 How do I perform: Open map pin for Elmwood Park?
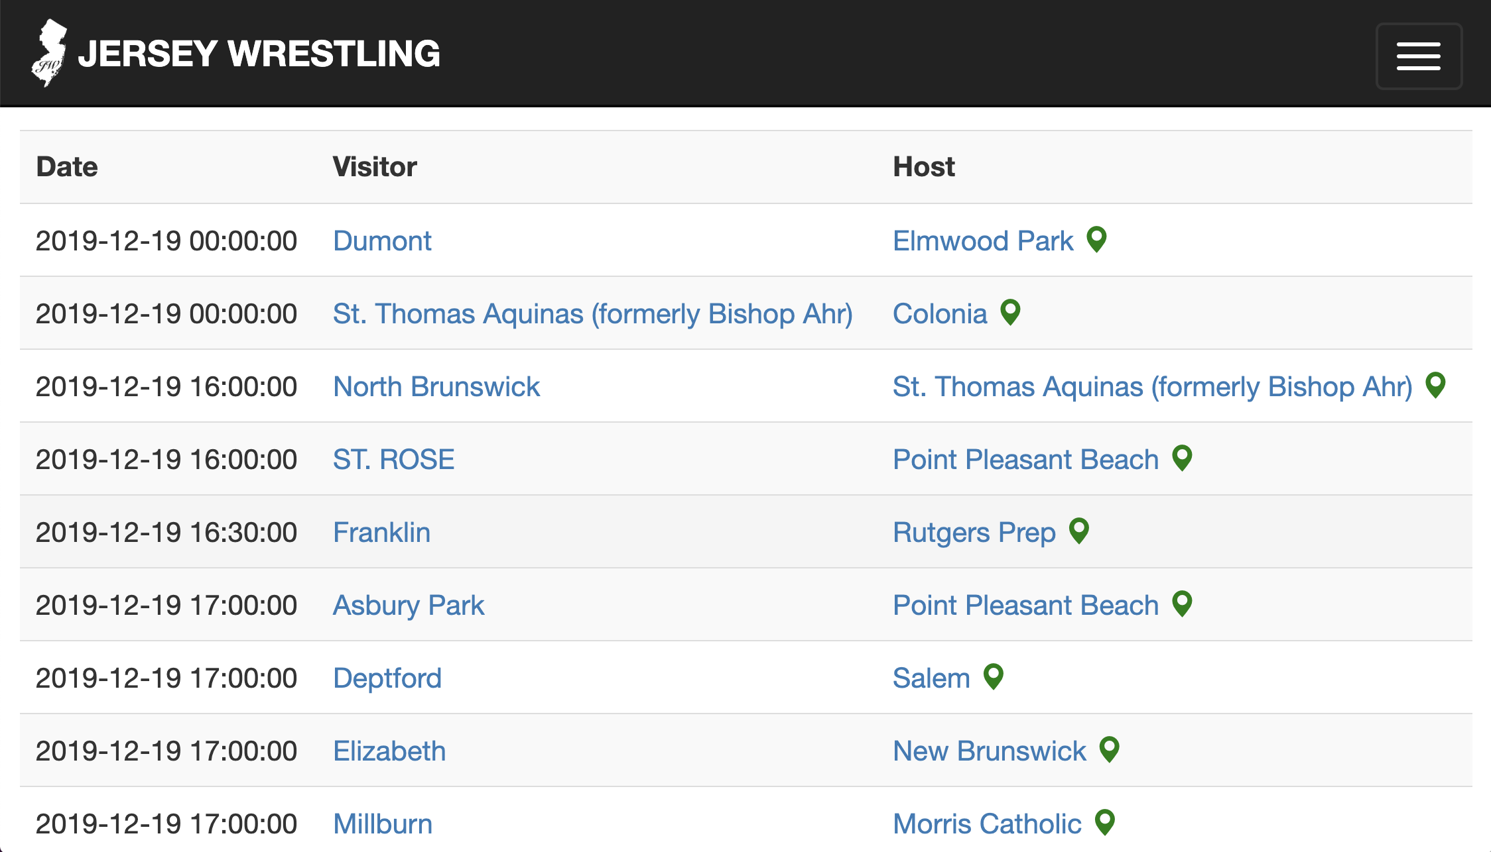[x=1096, y=239]
